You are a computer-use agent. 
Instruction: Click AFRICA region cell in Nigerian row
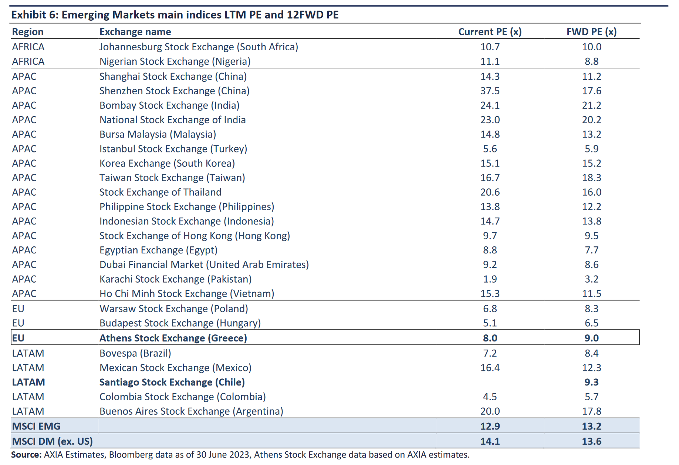click(28, 61)
